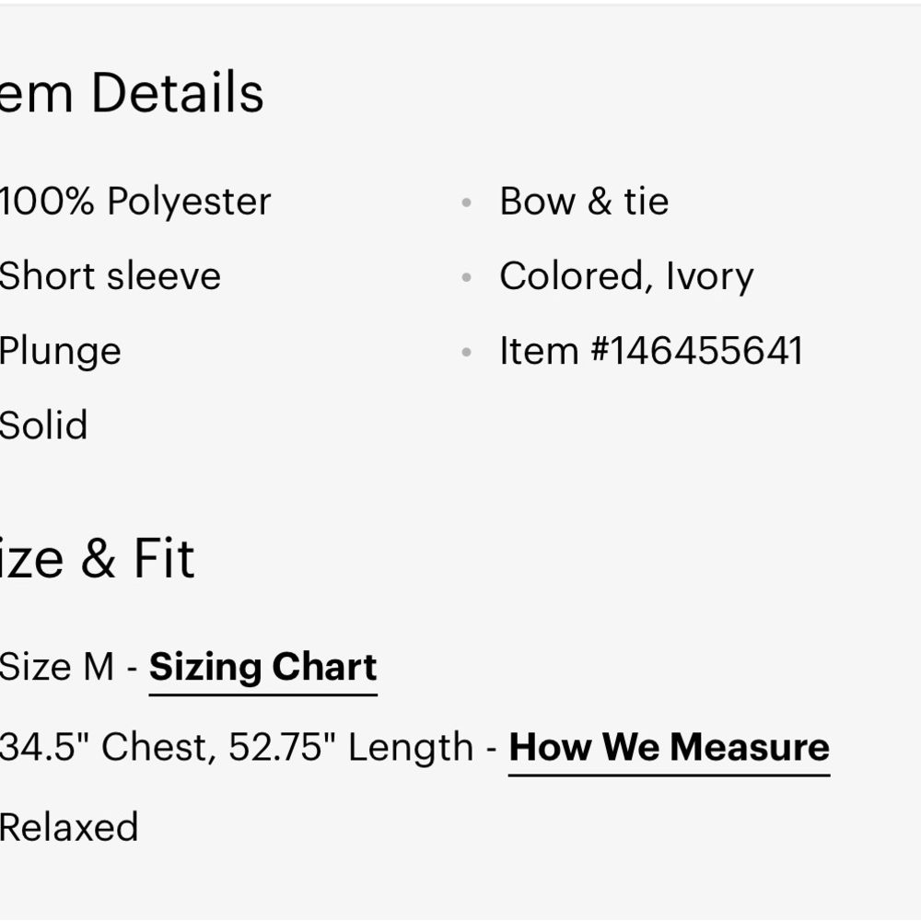Click the divider line at page top
Image resolution: width=921 pixels, height=921 pixels.
coord(460,3)
